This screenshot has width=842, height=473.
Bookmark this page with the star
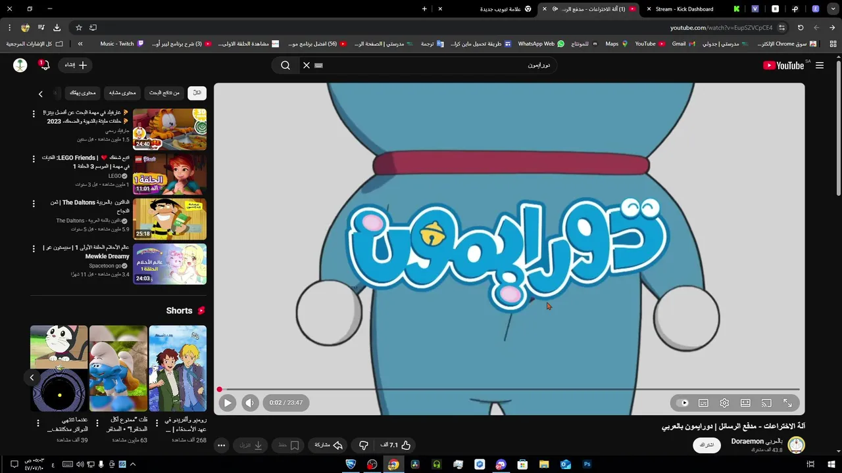[x=79, y=28]
